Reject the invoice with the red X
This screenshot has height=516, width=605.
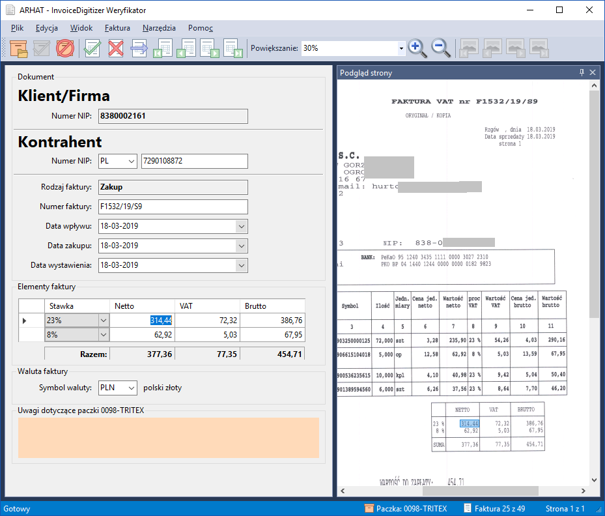116,48
